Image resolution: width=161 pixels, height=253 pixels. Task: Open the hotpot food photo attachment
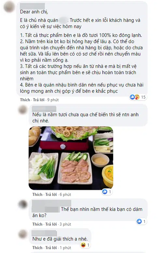tap(71, 158)
